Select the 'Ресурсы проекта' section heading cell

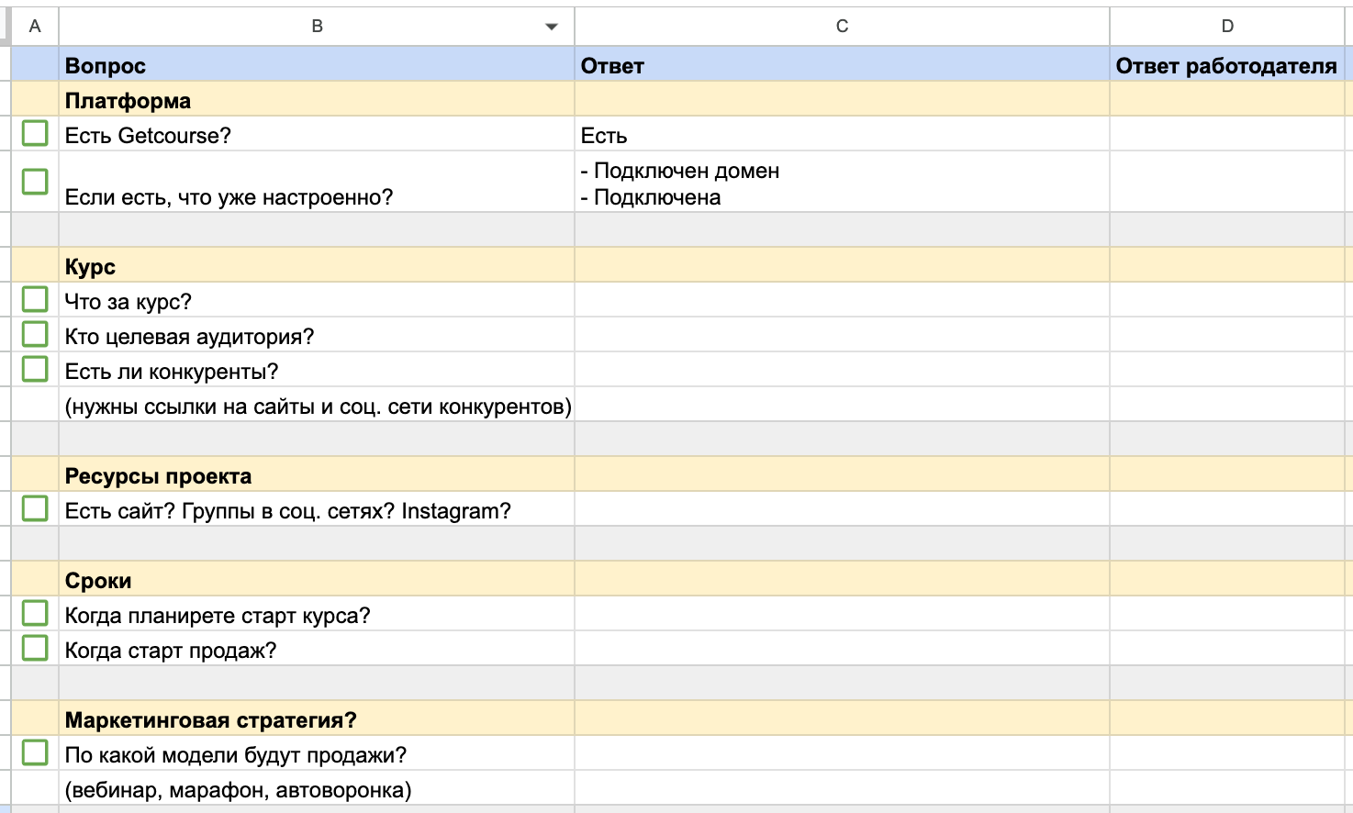[x=317, y=476]
